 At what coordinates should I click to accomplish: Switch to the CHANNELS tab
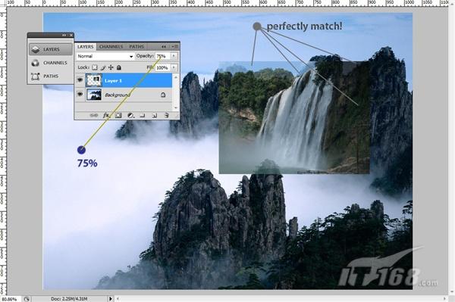pos(111,47)
